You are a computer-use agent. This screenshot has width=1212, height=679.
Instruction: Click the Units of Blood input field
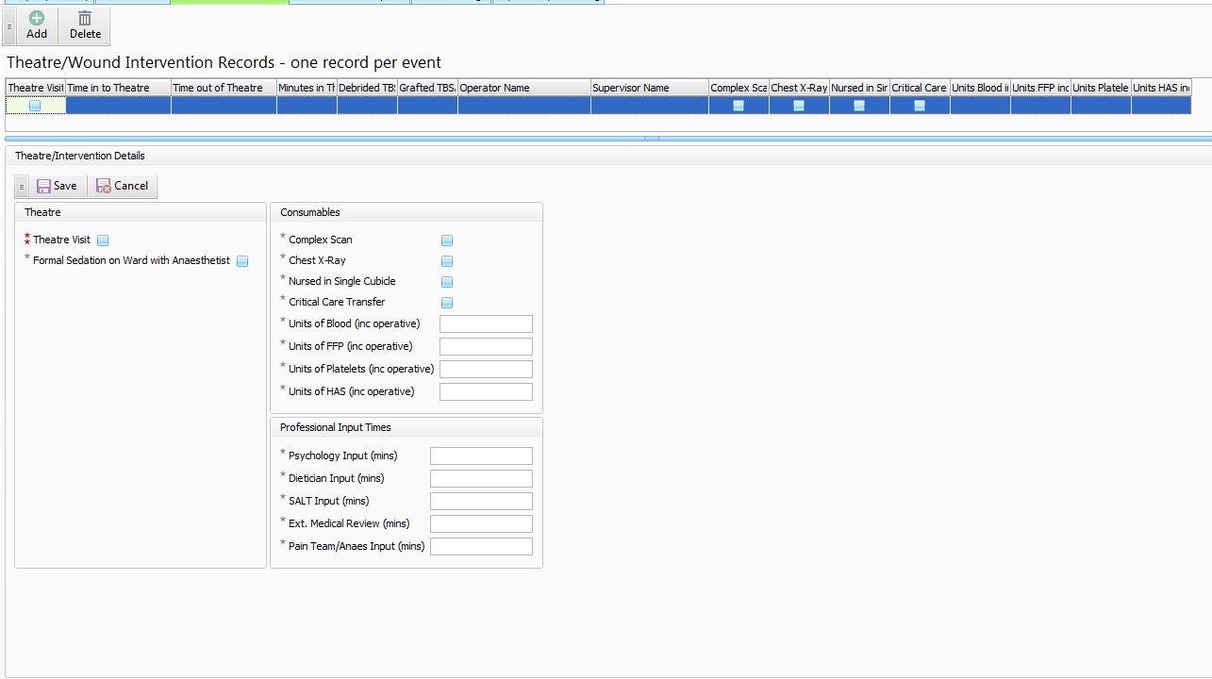point(486,324)
